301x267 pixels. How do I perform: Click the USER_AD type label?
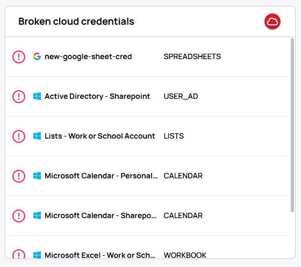point(181,97)
